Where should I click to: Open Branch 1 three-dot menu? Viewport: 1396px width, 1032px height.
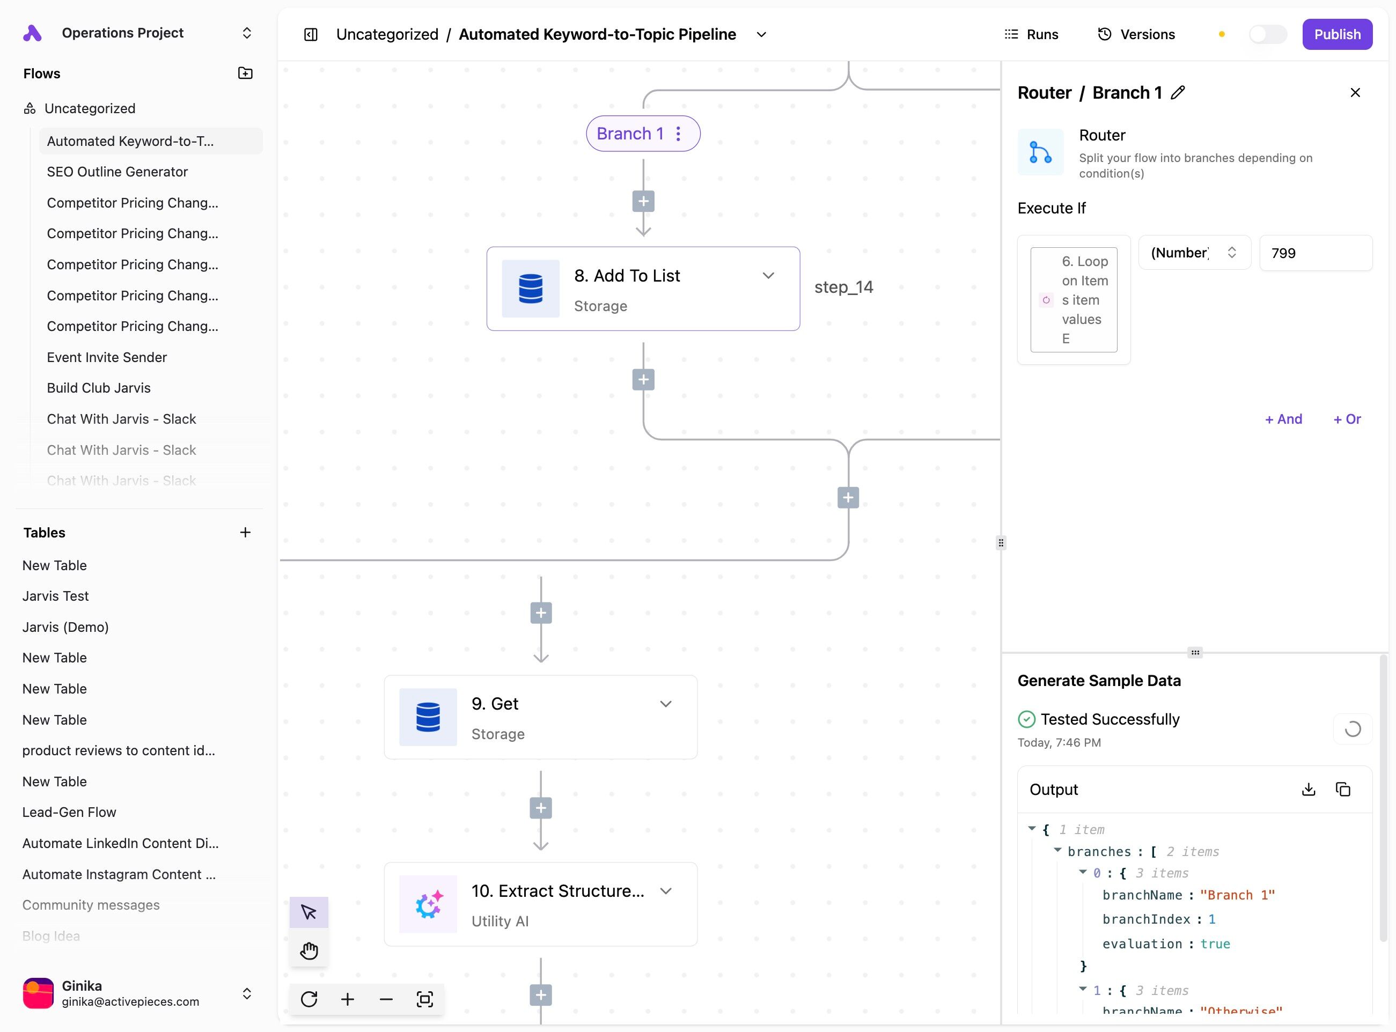click(679, 134)
